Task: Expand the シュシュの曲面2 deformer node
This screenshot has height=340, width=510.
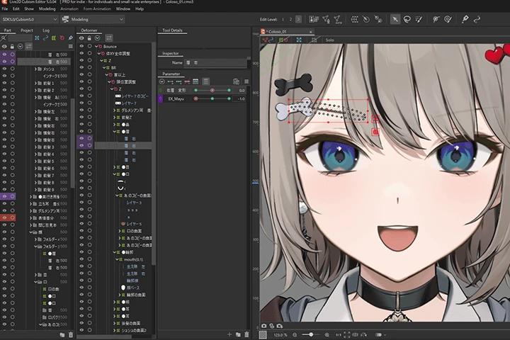Action: 114,331
